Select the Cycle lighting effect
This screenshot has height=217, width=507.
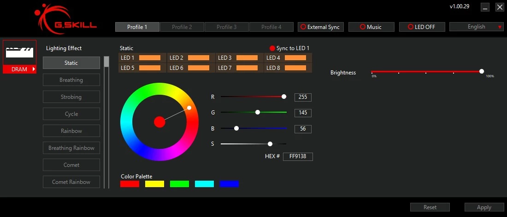click(x=71, y=114)
